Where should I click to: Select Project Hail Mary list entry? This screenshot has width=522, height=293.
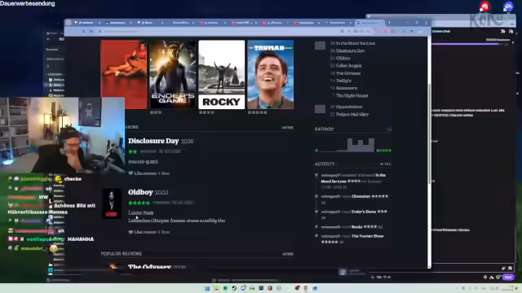(352, 114)
